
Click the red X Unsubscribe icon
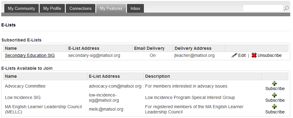pyautogui.click(x=254, y=55)
